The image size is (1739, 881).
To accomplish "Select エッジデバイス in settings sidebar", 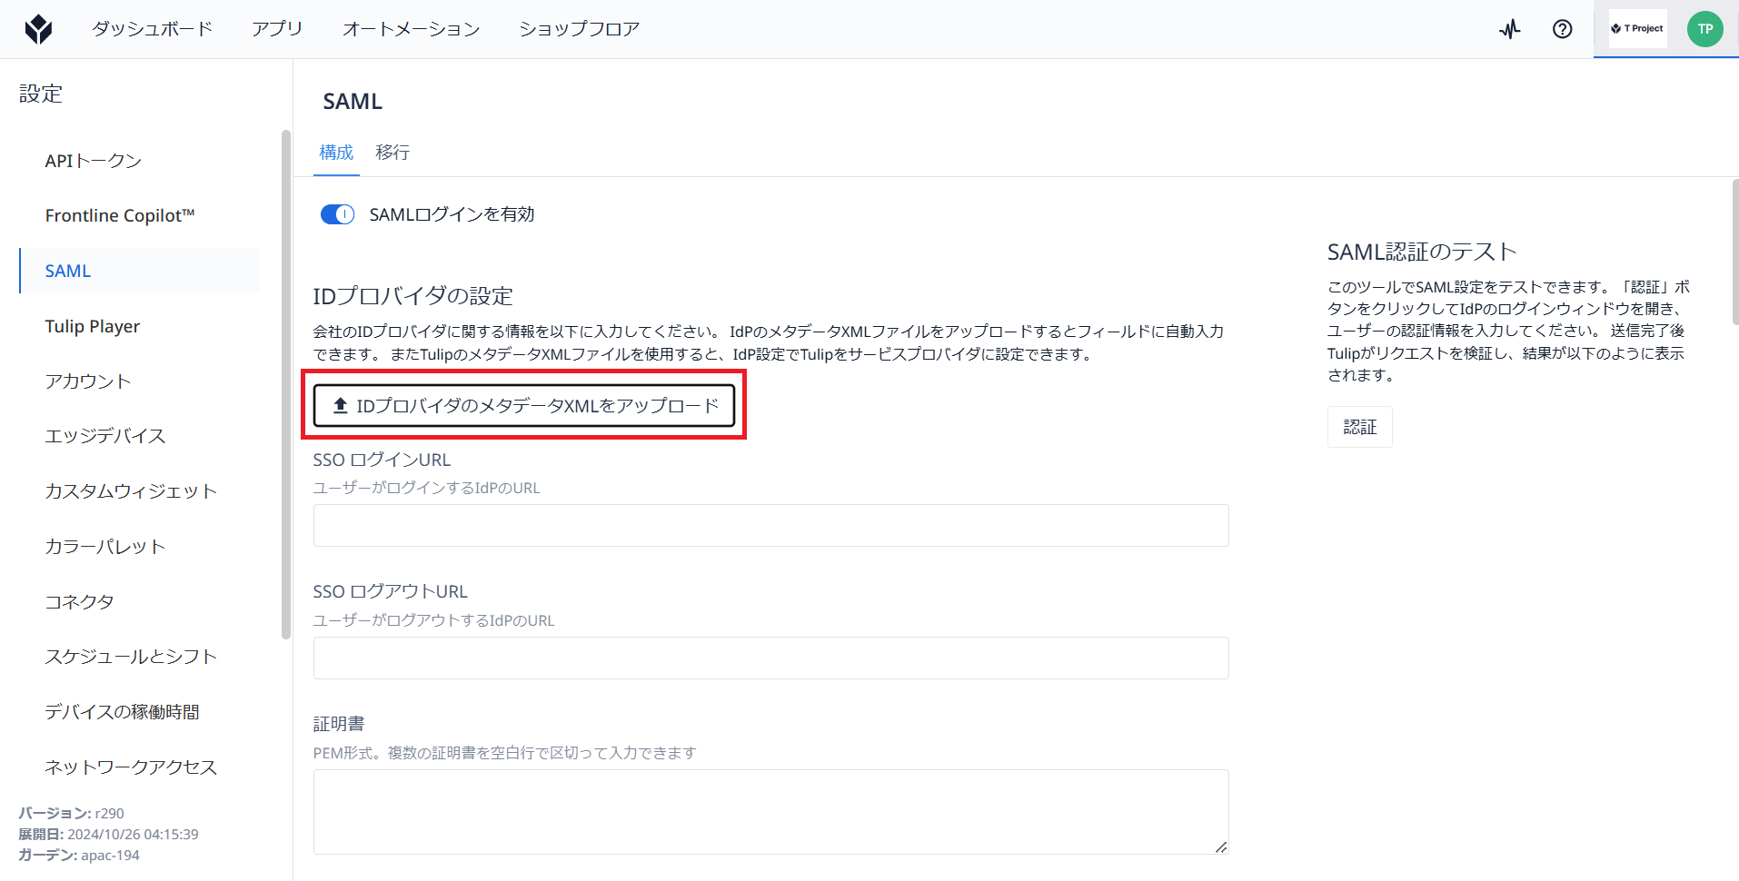I will pos(139,436).
